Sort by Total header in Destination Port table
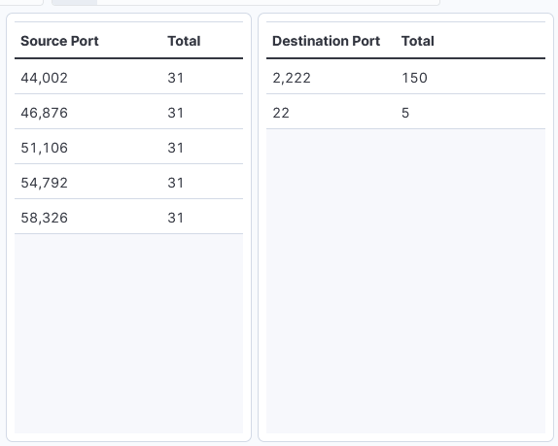 click(417, 41)
